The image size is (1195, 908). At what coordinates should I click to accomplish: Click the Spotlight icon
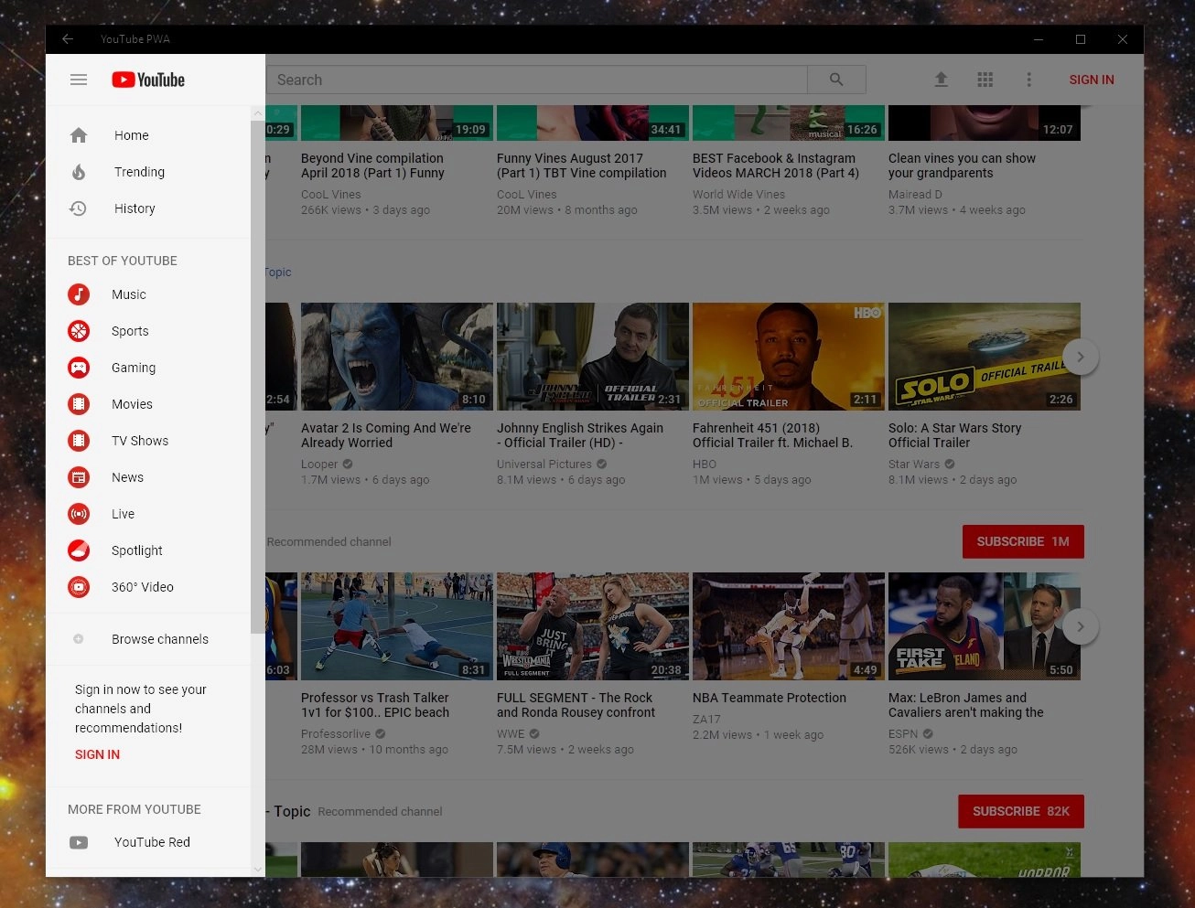[x=79, y=550]
